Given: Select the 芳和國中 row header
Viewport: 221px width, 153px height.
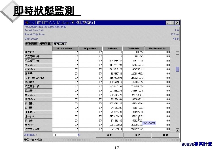Looking at the screenshot, I should [38, 82].
